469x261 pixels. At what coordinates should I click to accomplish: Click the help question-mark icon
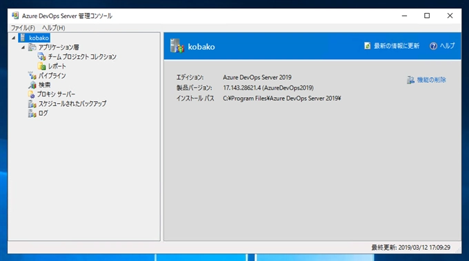coord(433,46)
